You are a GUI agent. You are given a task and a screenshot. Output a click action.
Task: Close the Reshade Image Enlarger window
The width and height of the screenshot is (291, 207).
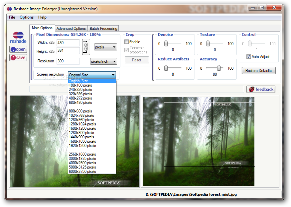coord(274,8)
